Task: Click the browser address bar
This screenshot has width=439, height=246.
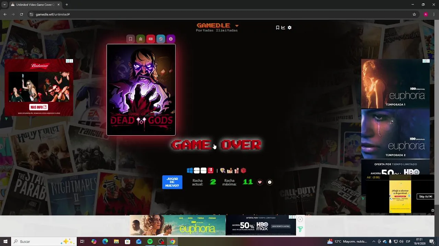Action: pos(219,14)
